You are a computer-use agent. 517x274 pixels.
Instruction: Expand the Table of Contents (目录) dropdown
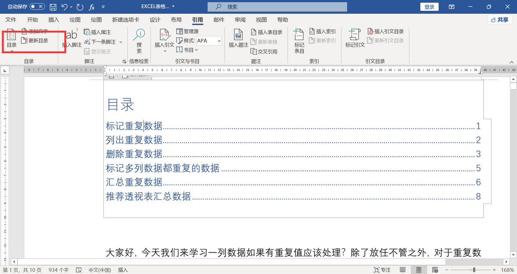12,51
